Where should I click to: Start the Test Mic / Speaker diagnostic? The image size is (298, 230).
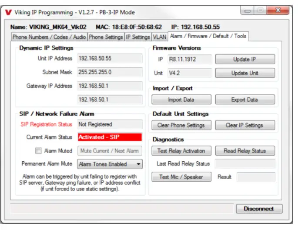click(x=181, y=177)
